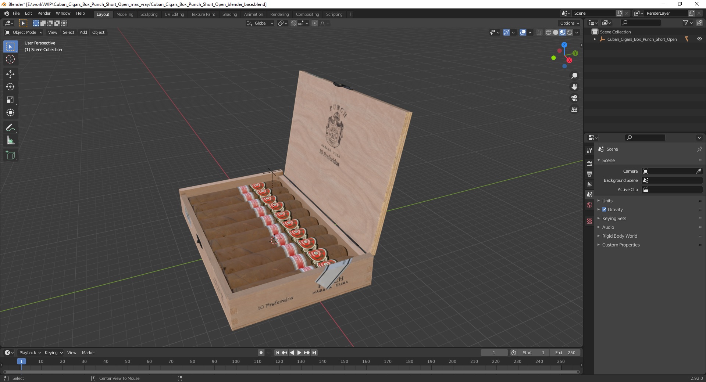The width and height of the screenshot is (706, 382).
Task: Expand Cuban_Cigars_Box_Punch_Short_Open collection tree
Action: pyautogui.click(x=595, y=39)
